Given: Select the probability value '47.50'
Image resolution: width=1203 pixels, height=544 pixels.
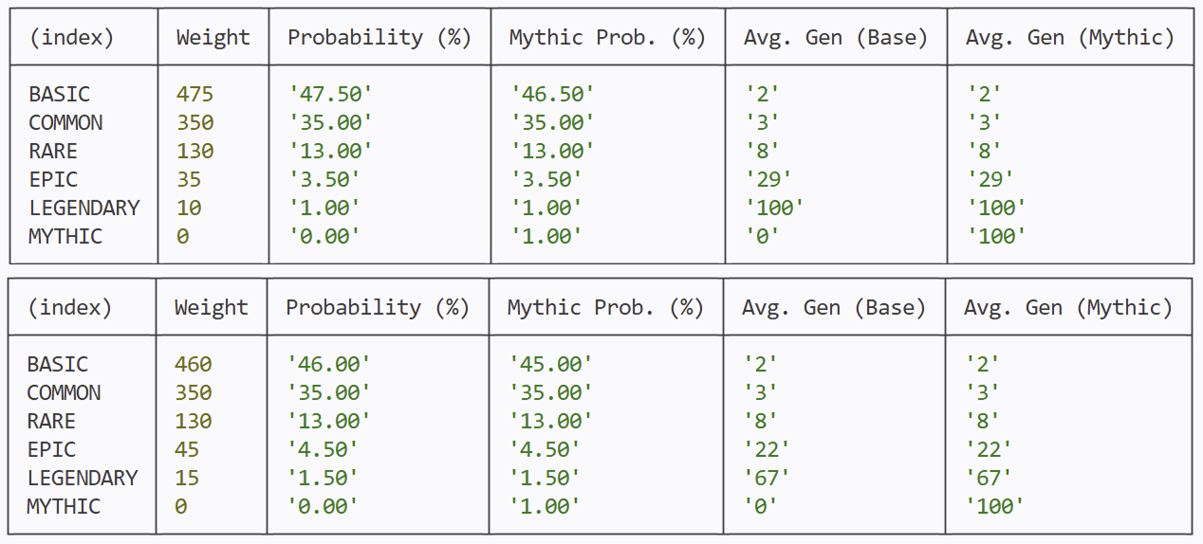Looking at the screenshot, I should 330,94.
